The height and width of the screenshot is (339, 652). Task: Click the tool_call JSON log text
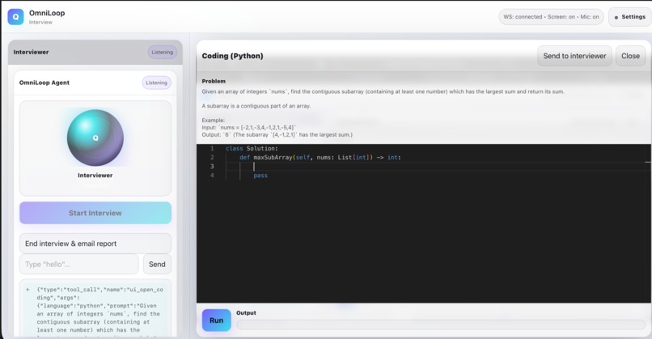99,310
